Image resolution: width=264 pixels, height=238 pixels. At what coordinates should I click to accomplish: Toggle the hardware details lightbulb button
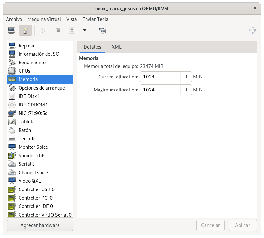click(x=25, y=30)
